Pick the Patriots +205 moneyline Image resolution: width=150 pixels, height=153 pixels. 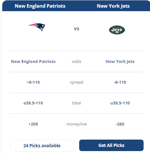point(33,124)
